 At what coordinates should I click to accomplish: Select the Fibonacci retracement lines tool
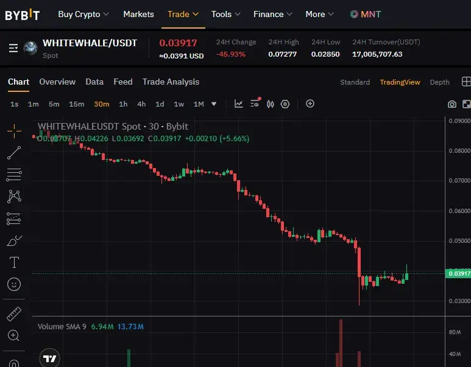tap(14, 174)
